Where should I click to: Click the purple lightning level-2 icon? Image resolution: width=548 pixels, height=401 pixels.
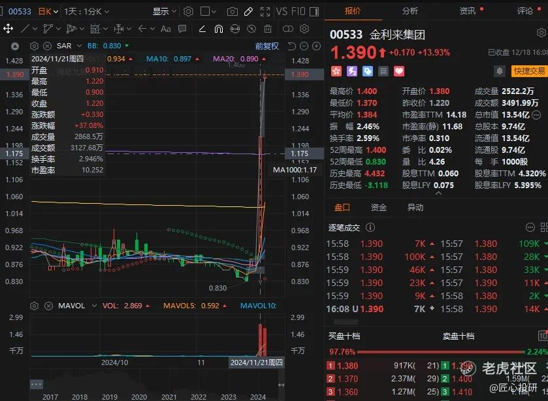(x=352, y=72)
